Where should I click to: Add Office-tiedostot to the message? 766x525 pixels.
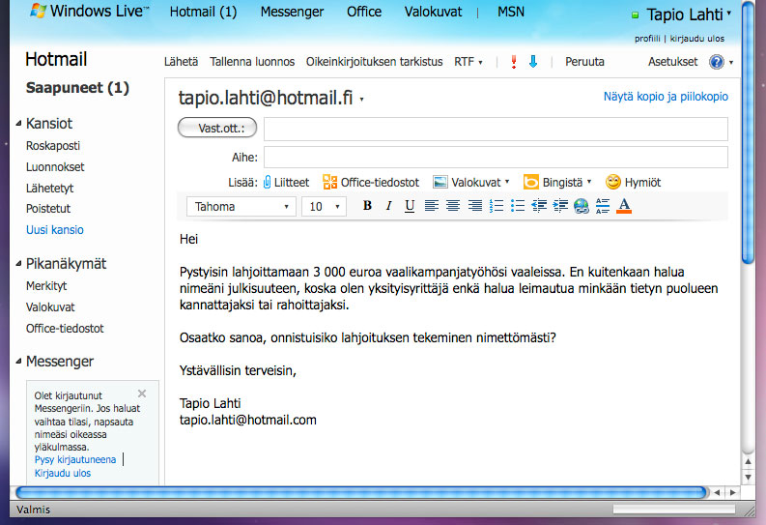[x=371, y=183]
